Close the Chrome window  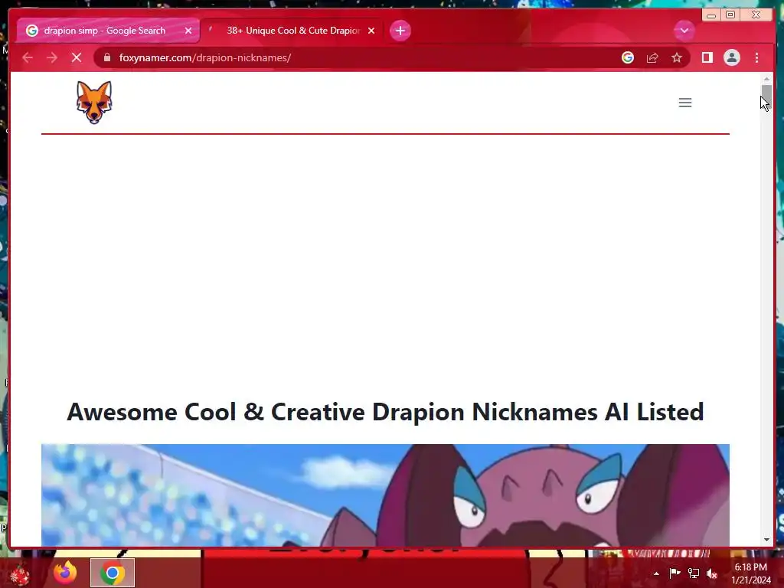(x=756, y=15)
